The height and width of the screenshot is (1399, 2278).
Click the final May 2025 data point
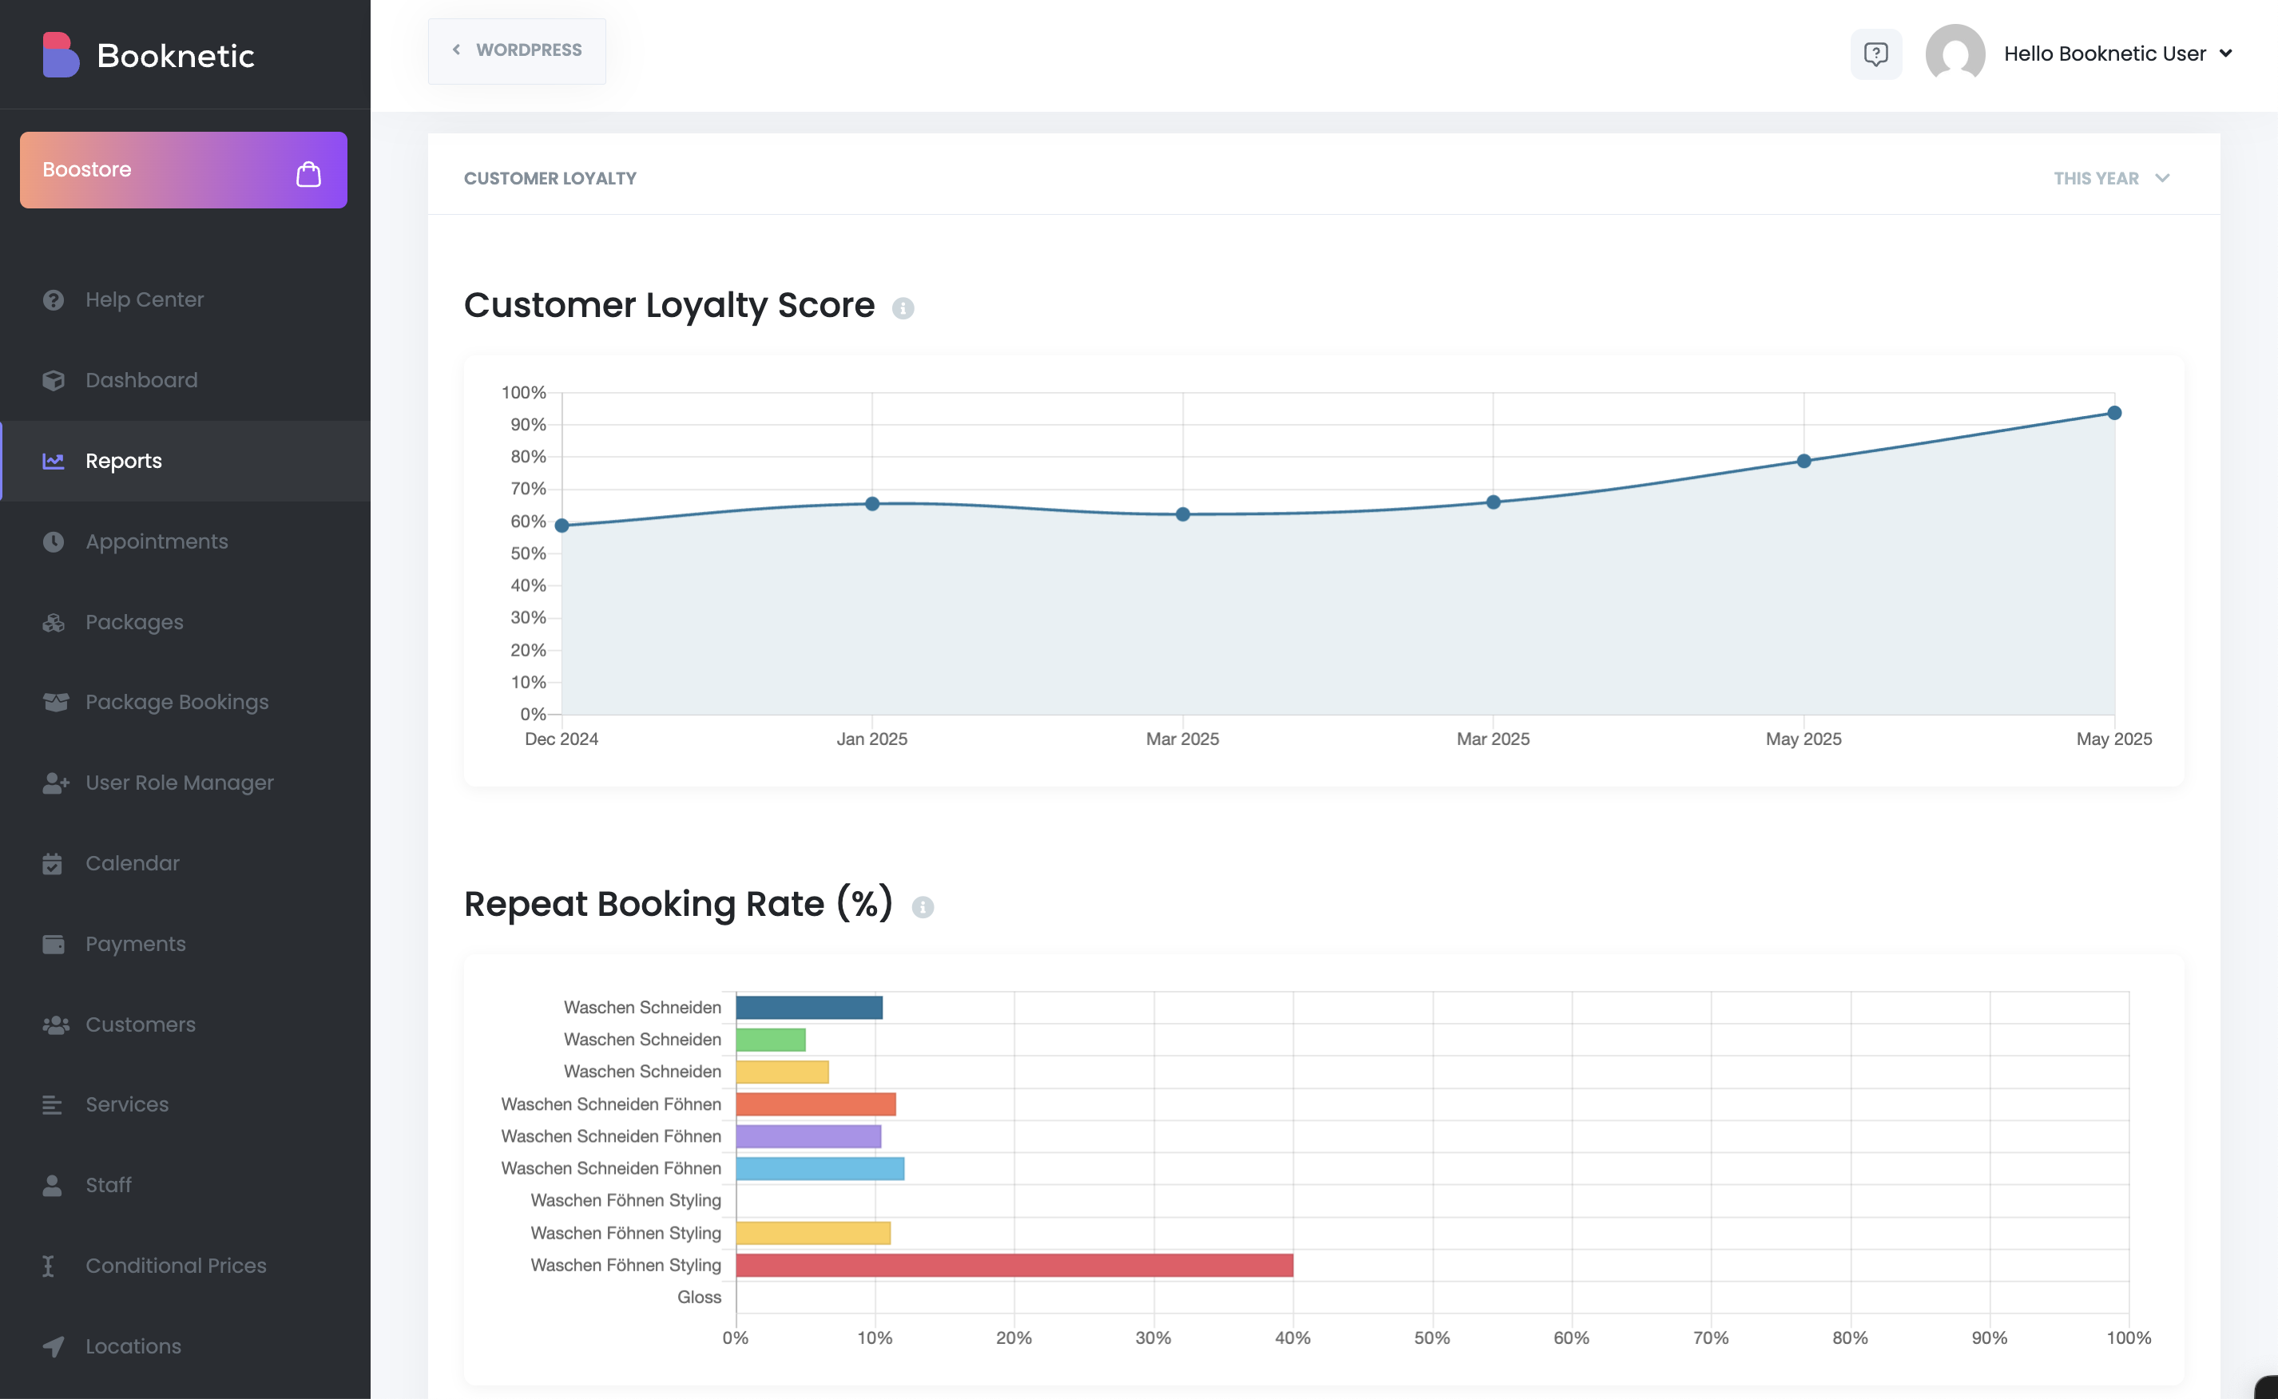2113,413
